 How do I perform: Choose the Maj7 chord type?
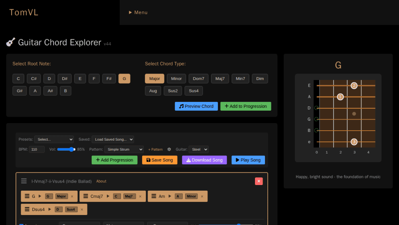(220, 78)
